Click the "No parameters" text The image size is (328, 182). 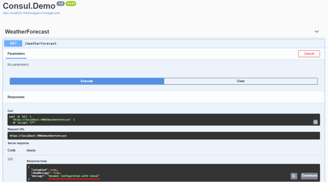point(18,65)
